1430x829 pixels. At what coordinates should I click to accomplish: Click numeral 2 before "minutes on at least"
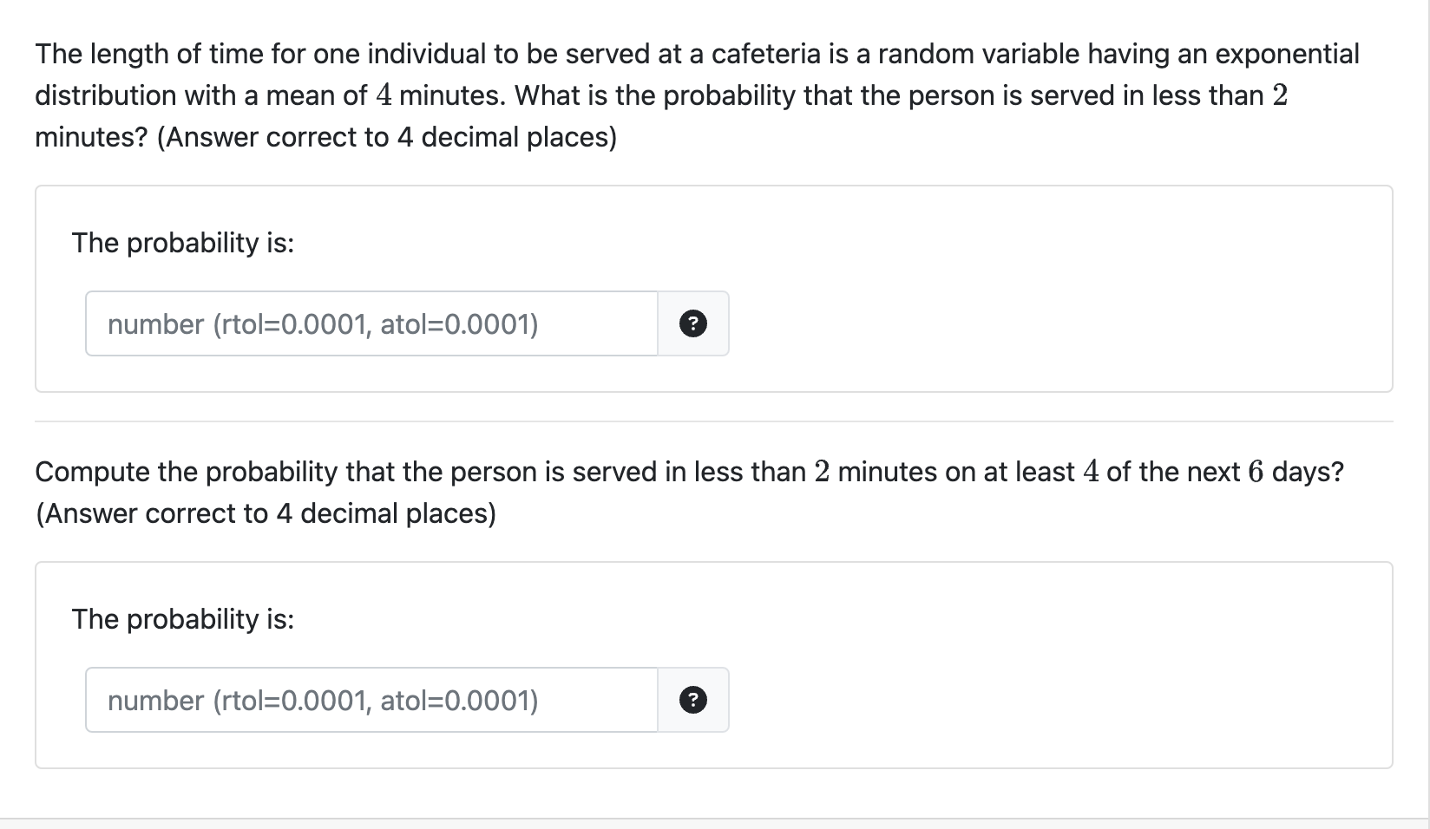tap(822, 472)
